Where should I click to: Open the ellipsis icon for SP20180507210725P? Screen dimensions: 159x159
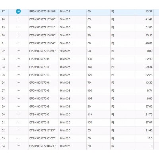pos(18,130)
